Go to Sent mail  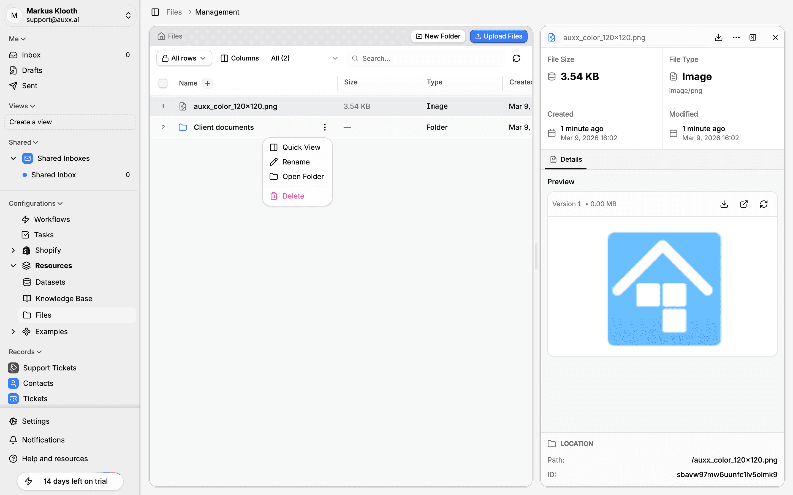(x=70, y=86)
